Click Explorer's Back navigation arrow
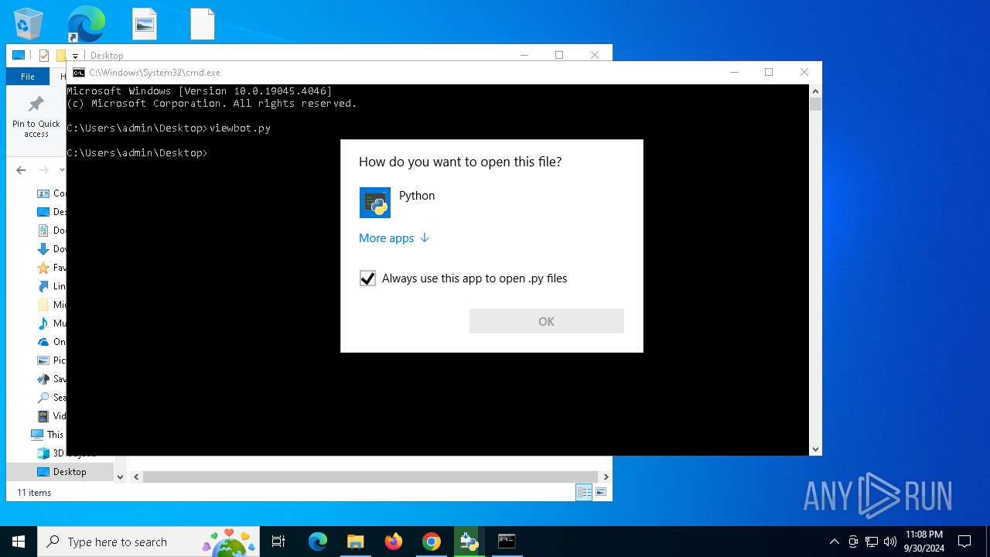The image size is (990, 557). (x=21, y=170)
